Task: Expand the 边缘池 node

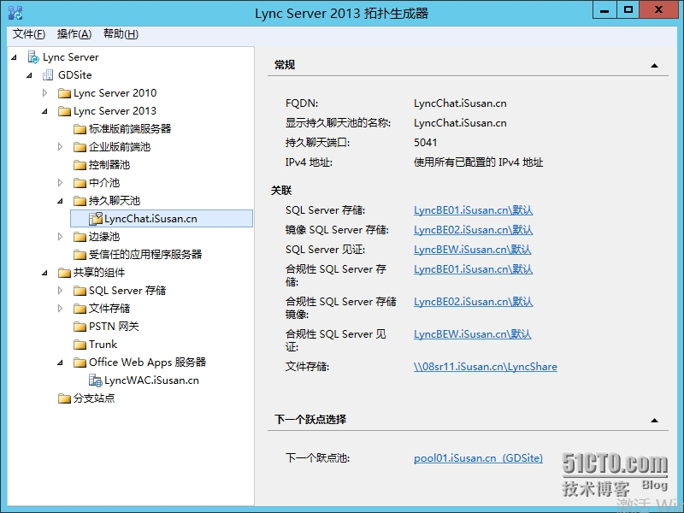Action: 60,237
